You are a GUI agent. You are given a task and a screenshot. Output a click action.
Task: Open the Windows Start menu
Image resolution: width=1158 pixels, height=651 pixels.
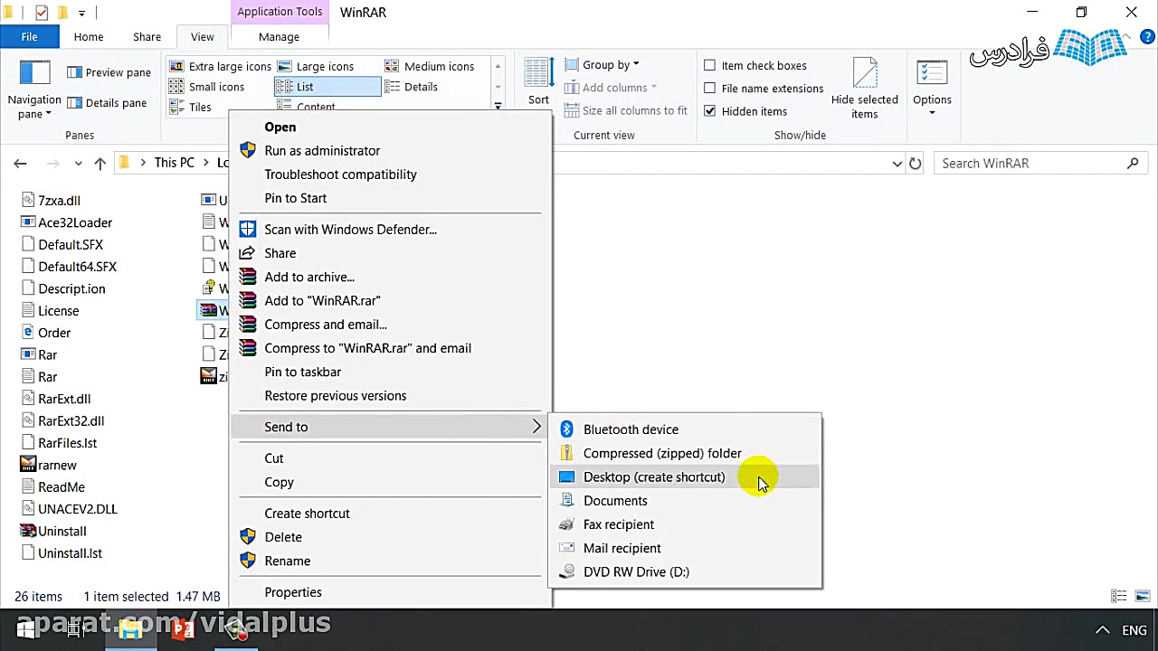point(25,630)
